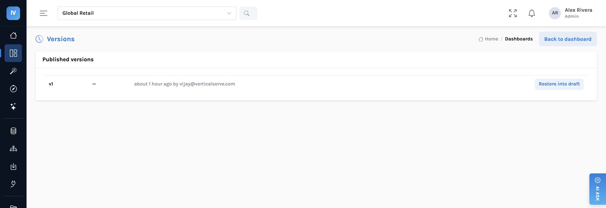The image size is (606, 208).
Task: Open the plug connectors sidebar icon
Action: click(13, 184)
